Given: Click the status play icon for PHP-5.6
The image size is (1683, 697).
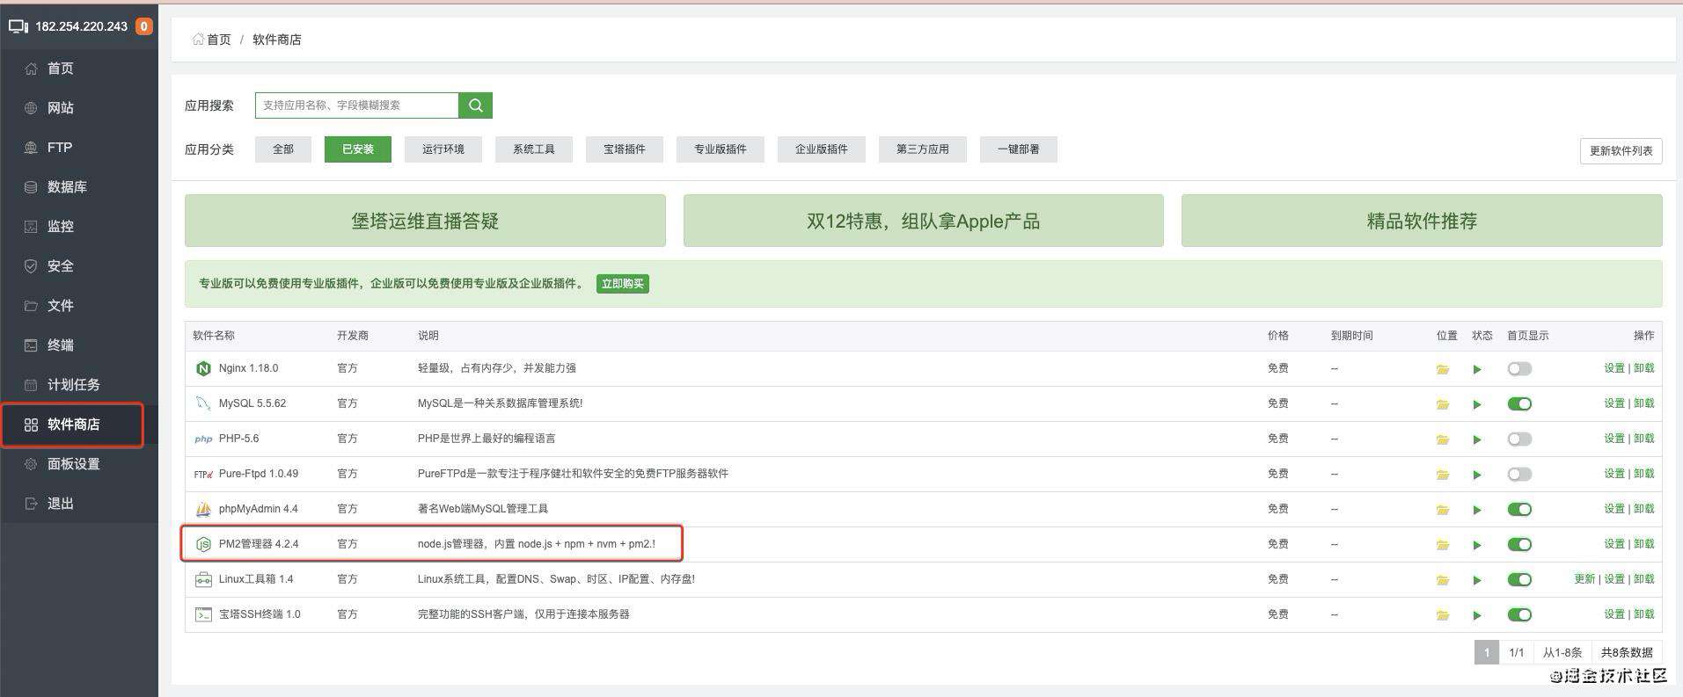Looking at the screenshot, I should coord(1477,439).
